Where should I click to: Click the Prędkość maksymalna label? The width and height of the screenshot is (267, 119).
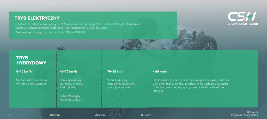tap(244, 115)
